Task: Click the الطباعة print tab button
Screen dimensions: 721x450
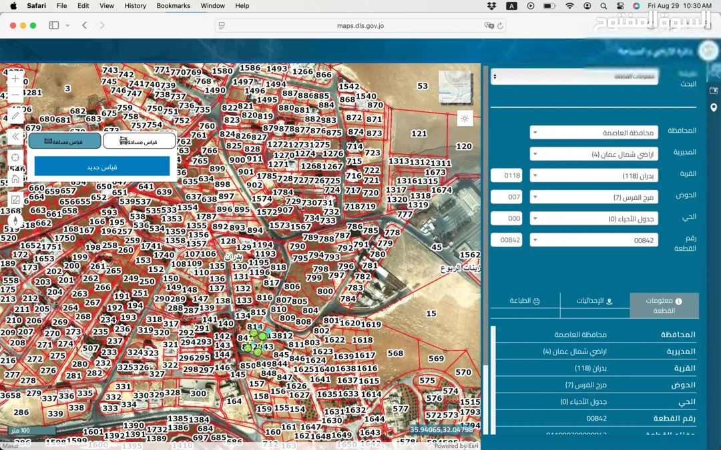Action: pos(525,301)
